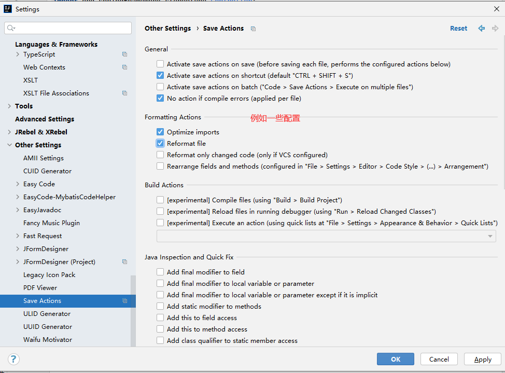Check Add this to field access
This screenshot has height=373, width=505.
pos(160,317)
